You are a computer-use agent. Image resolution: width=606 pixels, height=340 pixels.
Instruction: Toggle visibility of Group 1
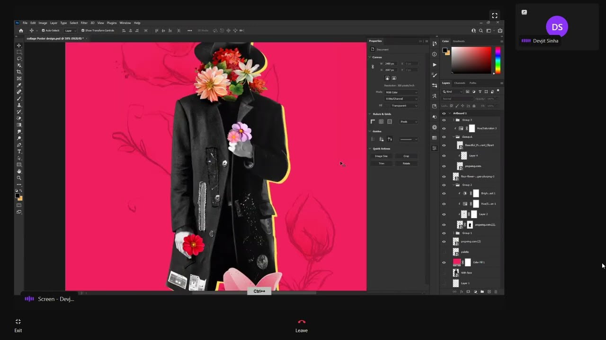point(444,233)
